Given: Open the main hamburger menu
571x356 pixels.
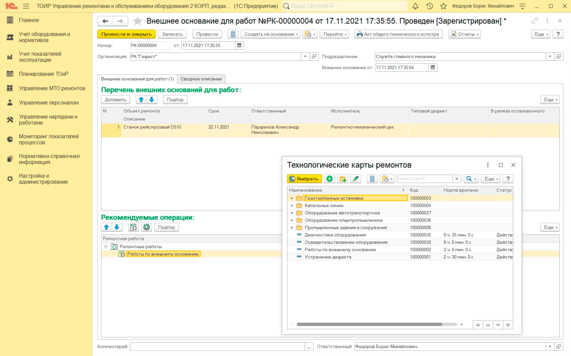Looking at the screenshot, I should (26, 6).
